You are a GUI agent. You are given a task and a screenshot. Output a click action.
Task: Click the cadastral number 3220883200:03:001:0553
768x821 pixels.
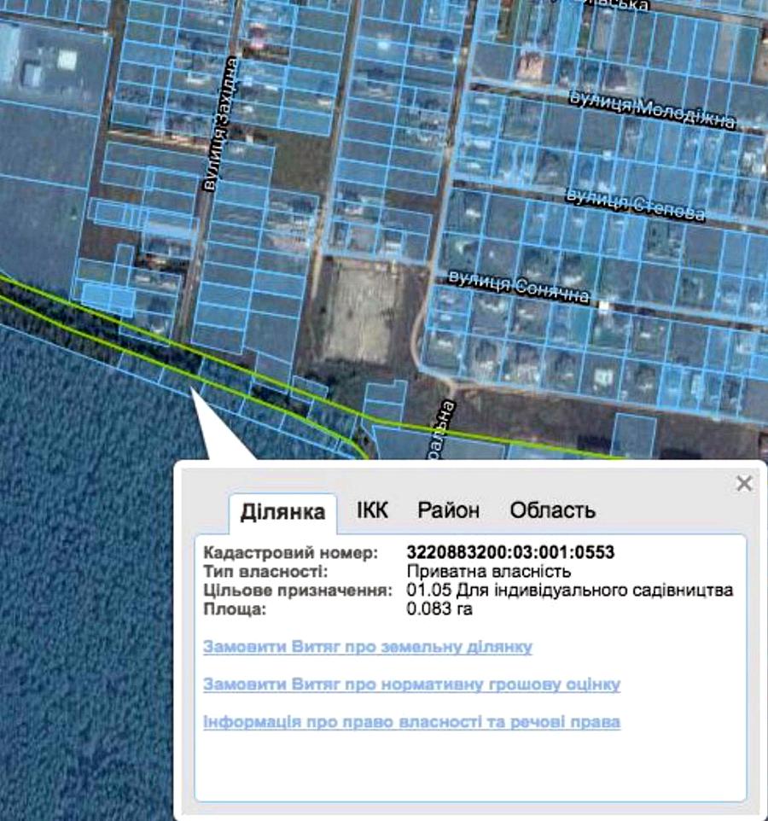click(x=510, y=553)
